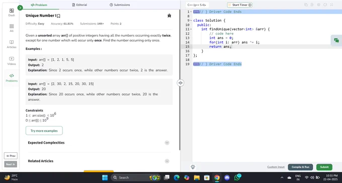The image size is (342, 183).
Task: Go to previous problem with Prev
Action: 11,156
